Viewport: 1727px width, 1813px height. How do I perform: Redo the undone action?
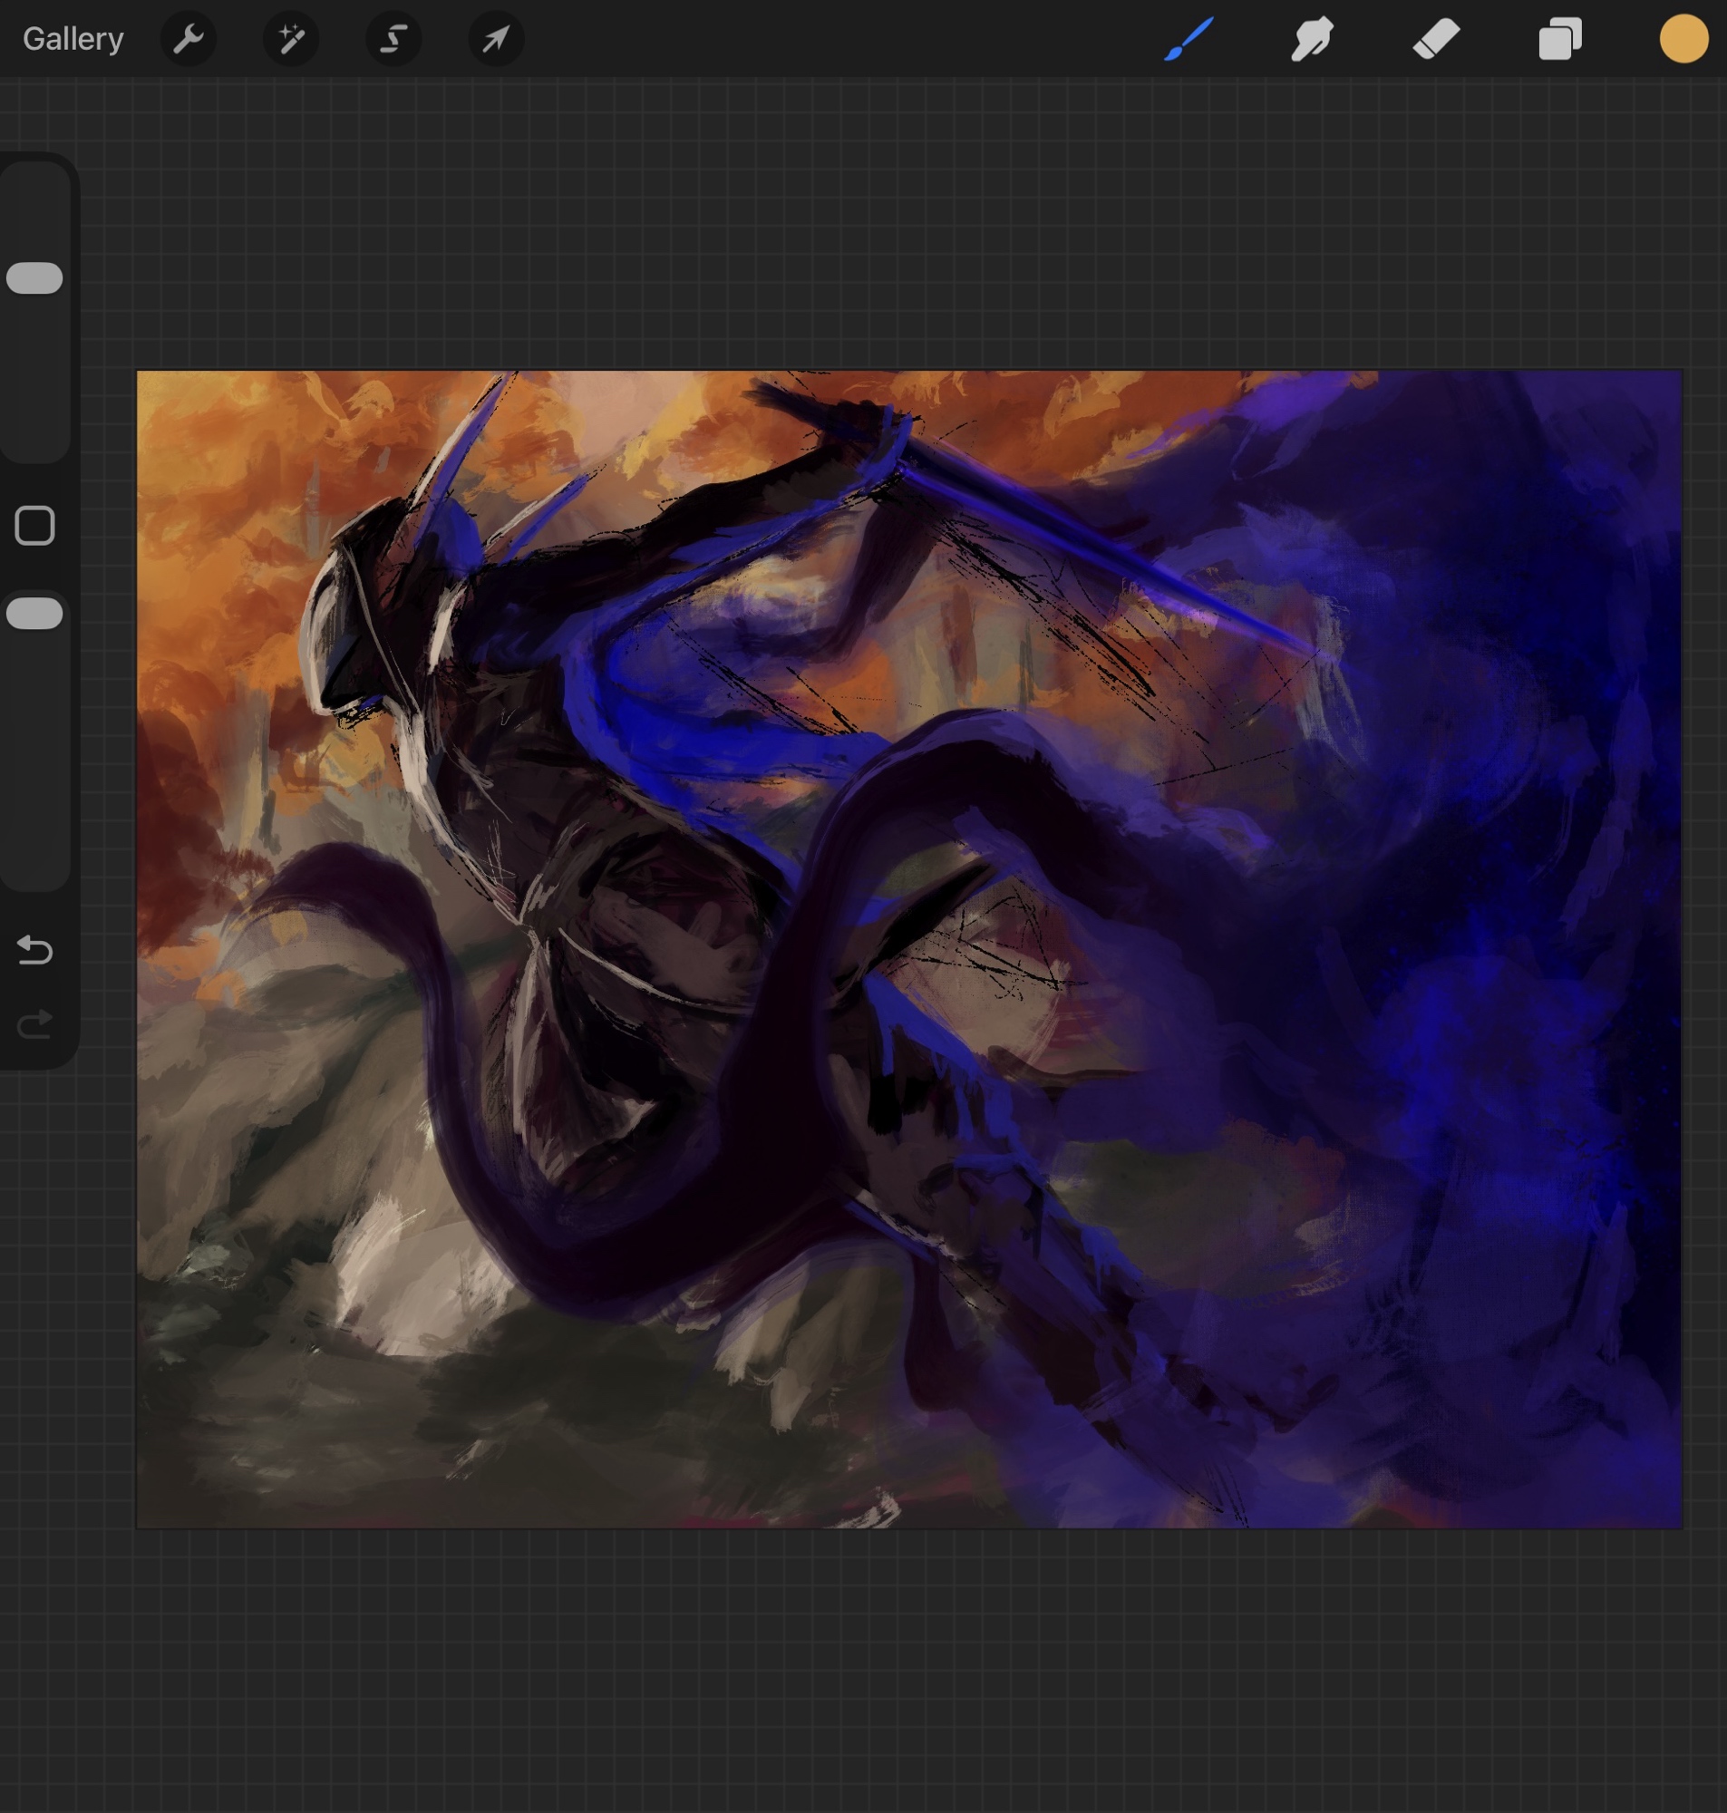point(35,1023)
